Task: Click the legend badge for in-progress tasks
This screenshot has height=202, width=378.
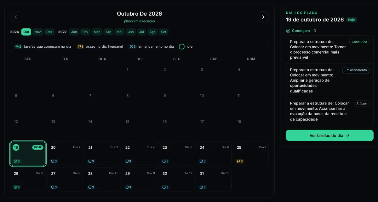Action: 133,46
